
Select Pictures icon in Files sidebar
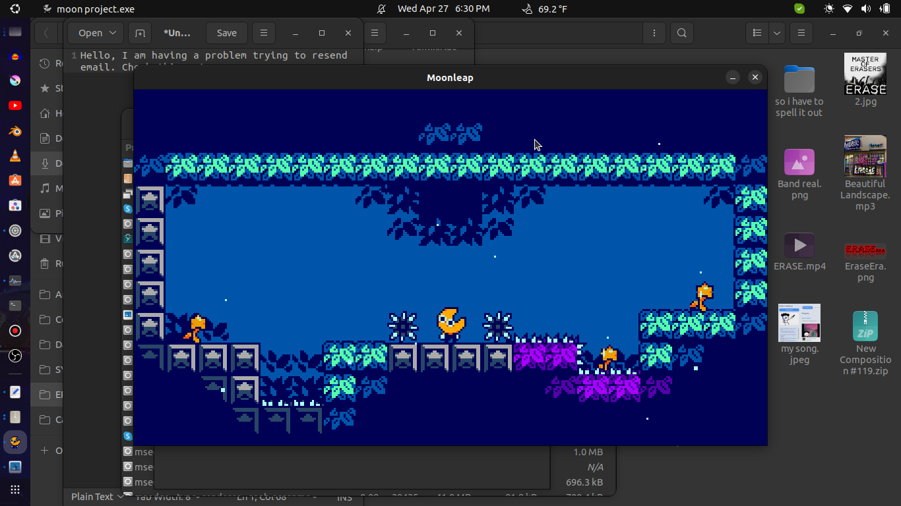click(x=44, y=213)
